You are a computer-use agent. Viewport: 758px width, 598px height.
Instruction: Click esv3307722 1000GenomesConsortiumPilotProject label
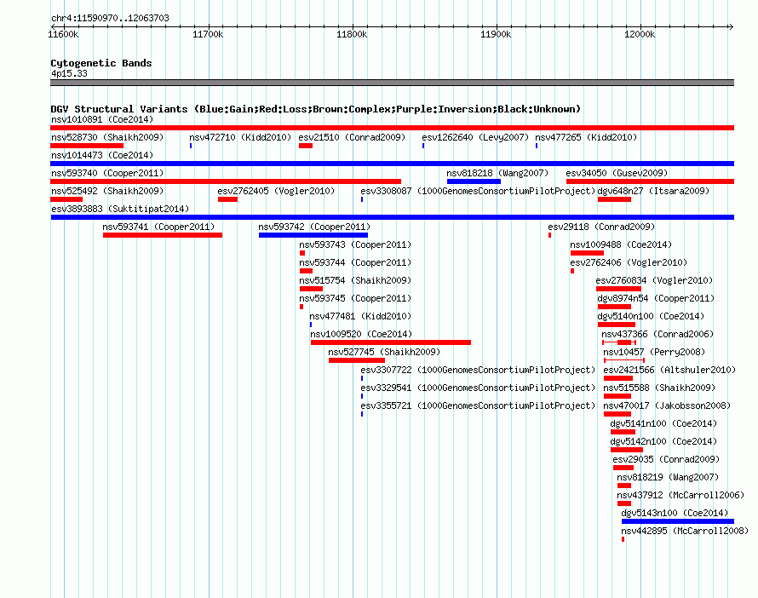coord(478,370)
